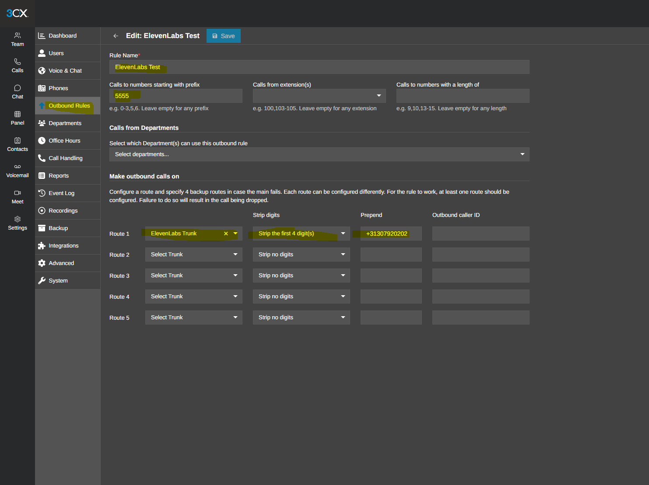Click the Route 1 Prepend field
Screen dimensions: 649x485
tap(391, 234)
